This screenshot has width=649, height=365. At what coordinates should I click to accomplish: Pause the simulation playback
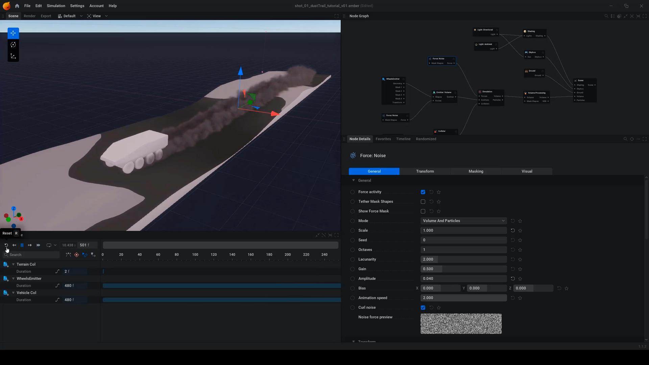click(22, 245)
